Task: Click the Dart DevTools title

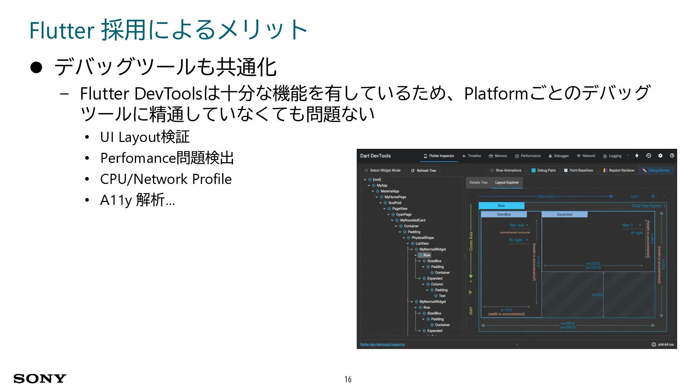Action: [x=375, y=156]
